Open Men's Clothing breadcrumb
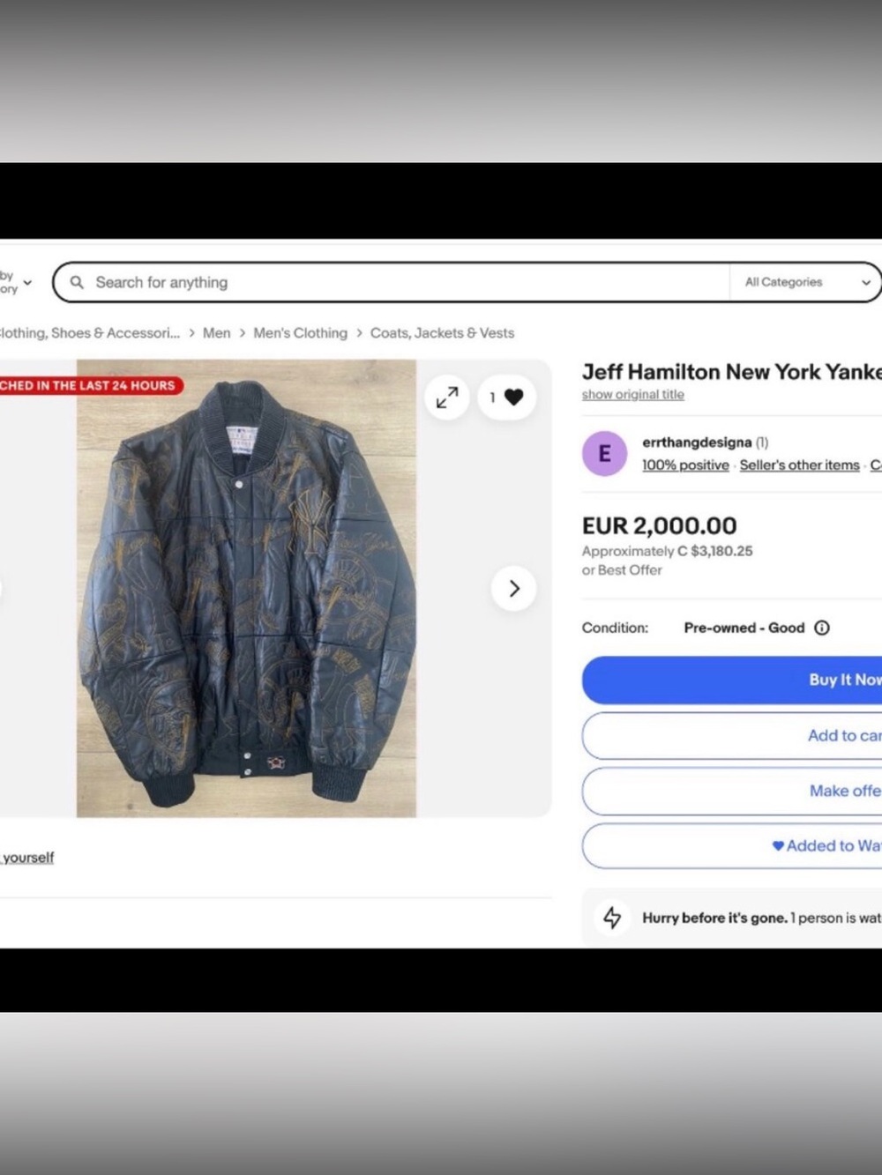Viewport: 882px width, 1175px height. [300, 333]
